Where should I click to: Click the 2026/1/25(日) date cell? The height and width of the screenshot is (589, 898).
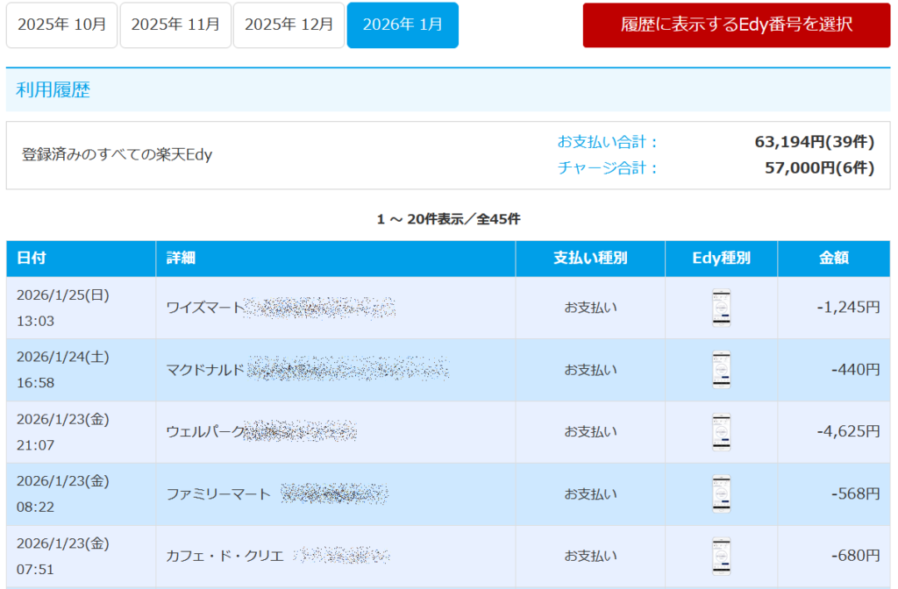[x=63, y=295]
